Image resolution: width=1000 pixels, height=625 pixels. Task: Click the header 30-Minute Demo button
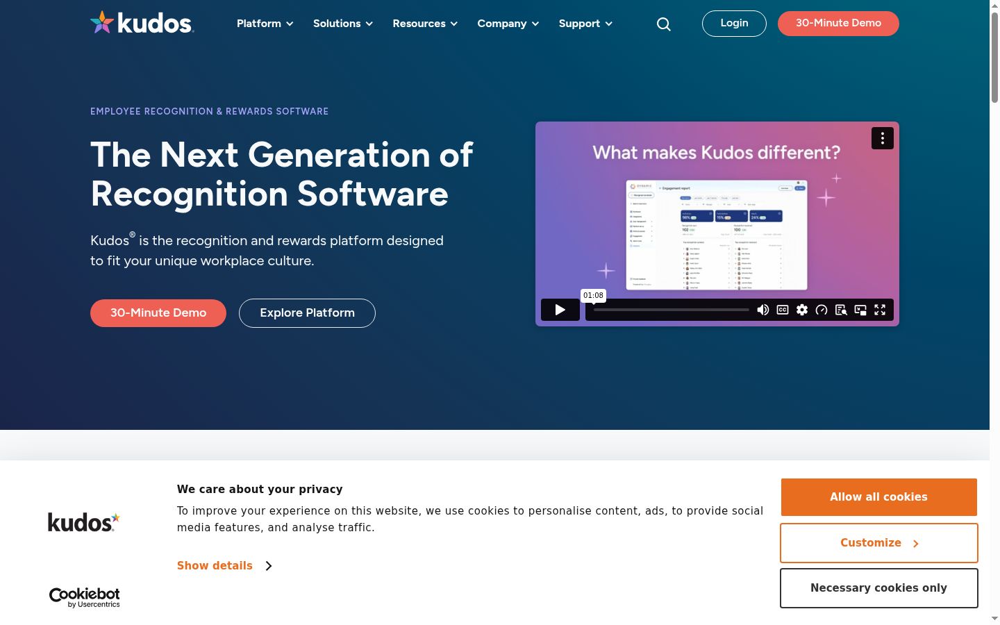coord(838,24)
